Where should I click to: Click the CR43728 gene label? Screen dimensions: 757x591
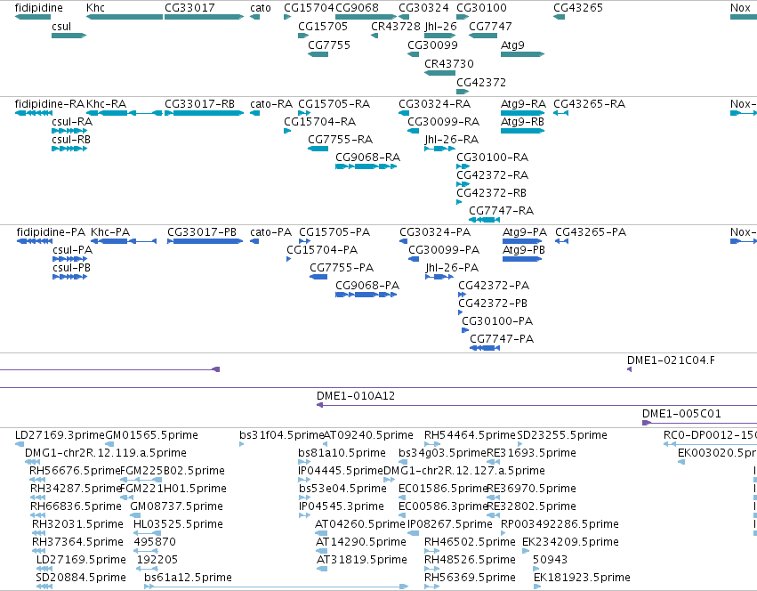(x=396, y=27)
